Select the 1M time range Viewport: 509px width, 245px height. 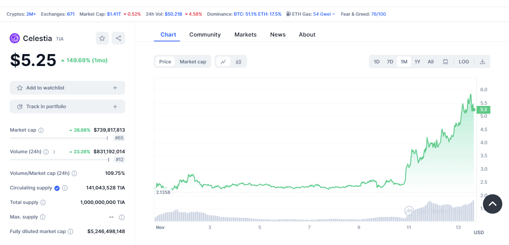[x=404, y=62]
